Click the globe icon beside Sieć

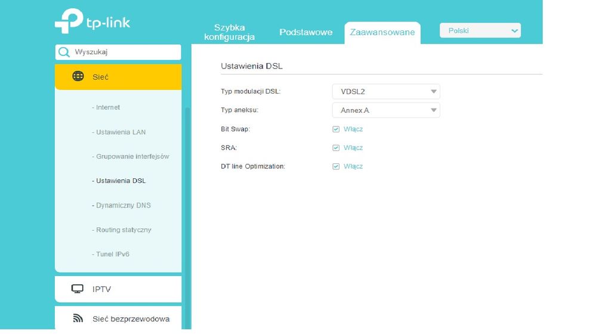pos(78,76)
